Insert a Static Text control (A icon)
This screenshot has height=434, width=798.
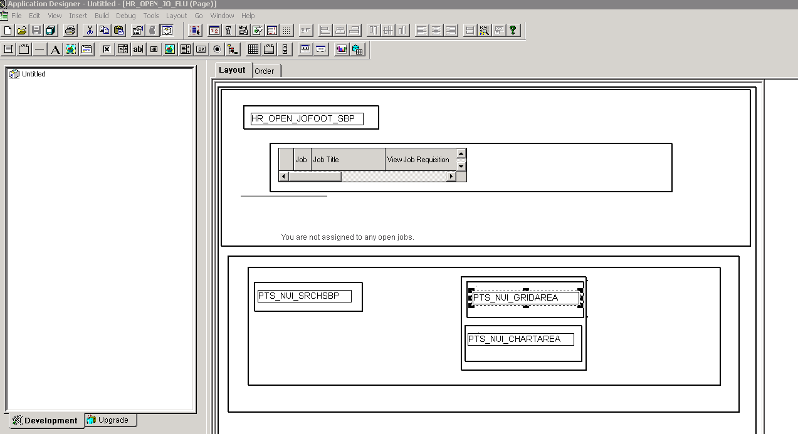[55, 49]
